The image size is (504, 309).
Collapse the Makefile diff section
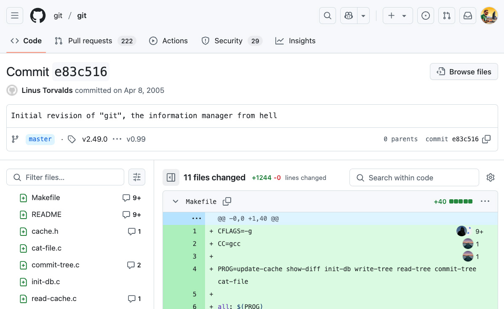(176, 201)
